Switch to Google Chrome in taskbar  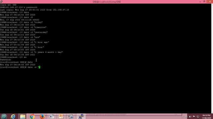point(32,116)
